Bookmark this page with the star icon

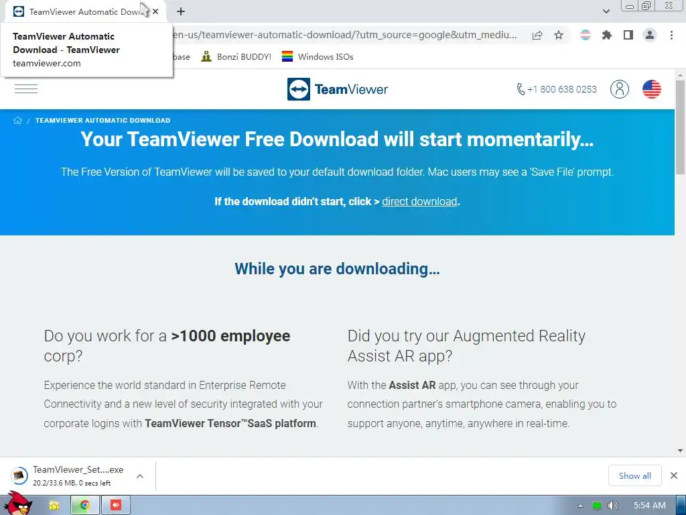tap(559, 35)
